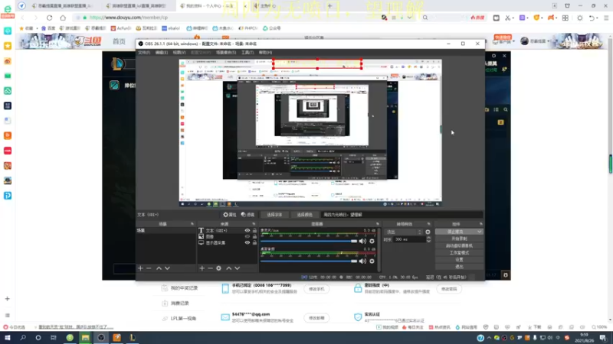The image size is (613, 344).
Task: Click into the text content input field
Action: (x=402, y=215)
